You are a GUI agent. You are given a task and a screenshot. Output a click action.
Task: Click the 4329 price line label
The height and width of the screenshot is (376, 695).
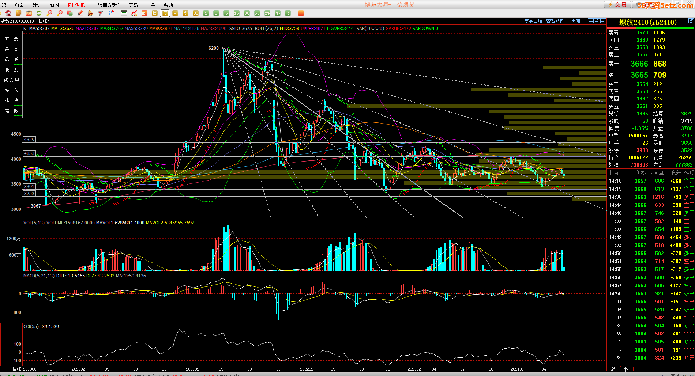pos(29,139)
